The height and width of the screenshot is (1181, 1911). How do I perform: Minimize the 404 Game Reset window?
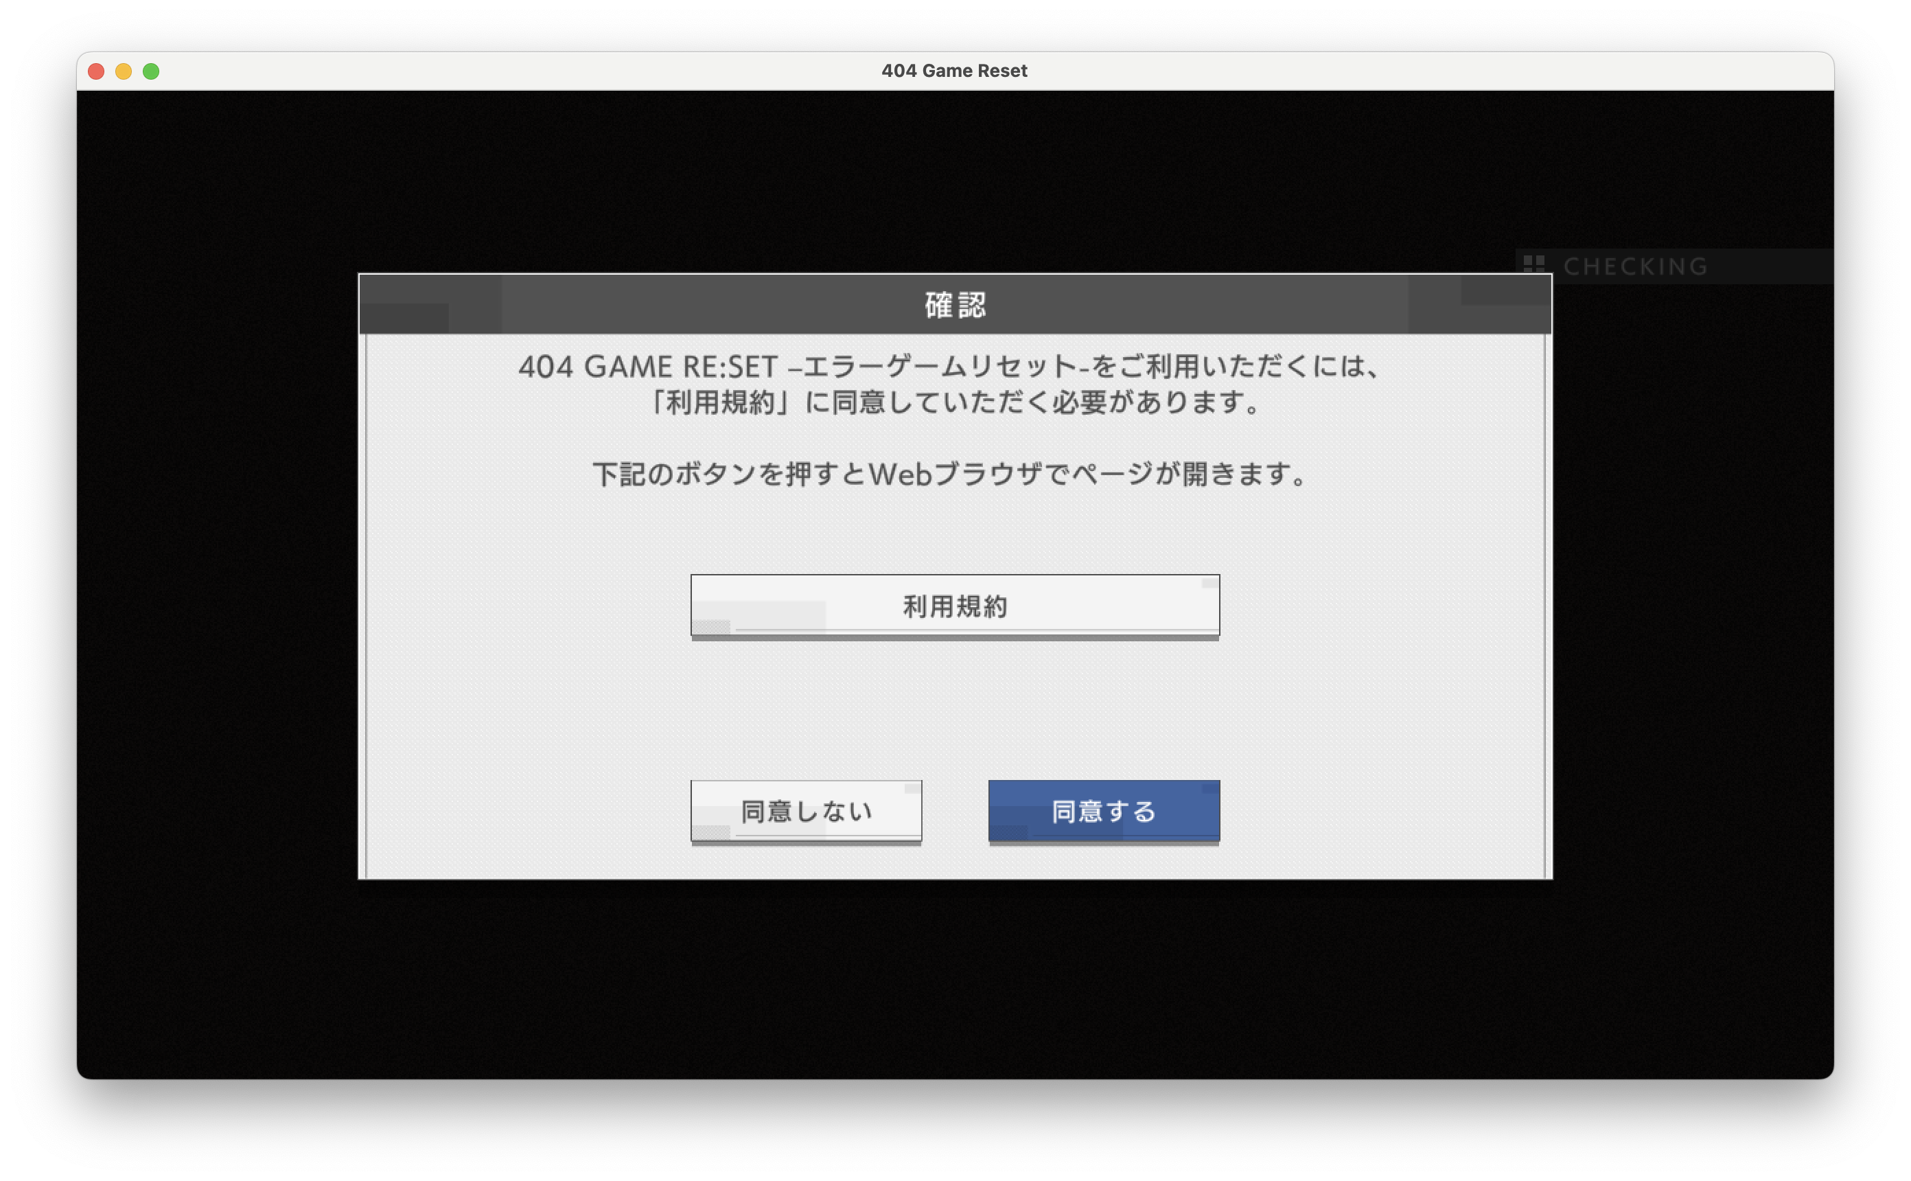124,71
